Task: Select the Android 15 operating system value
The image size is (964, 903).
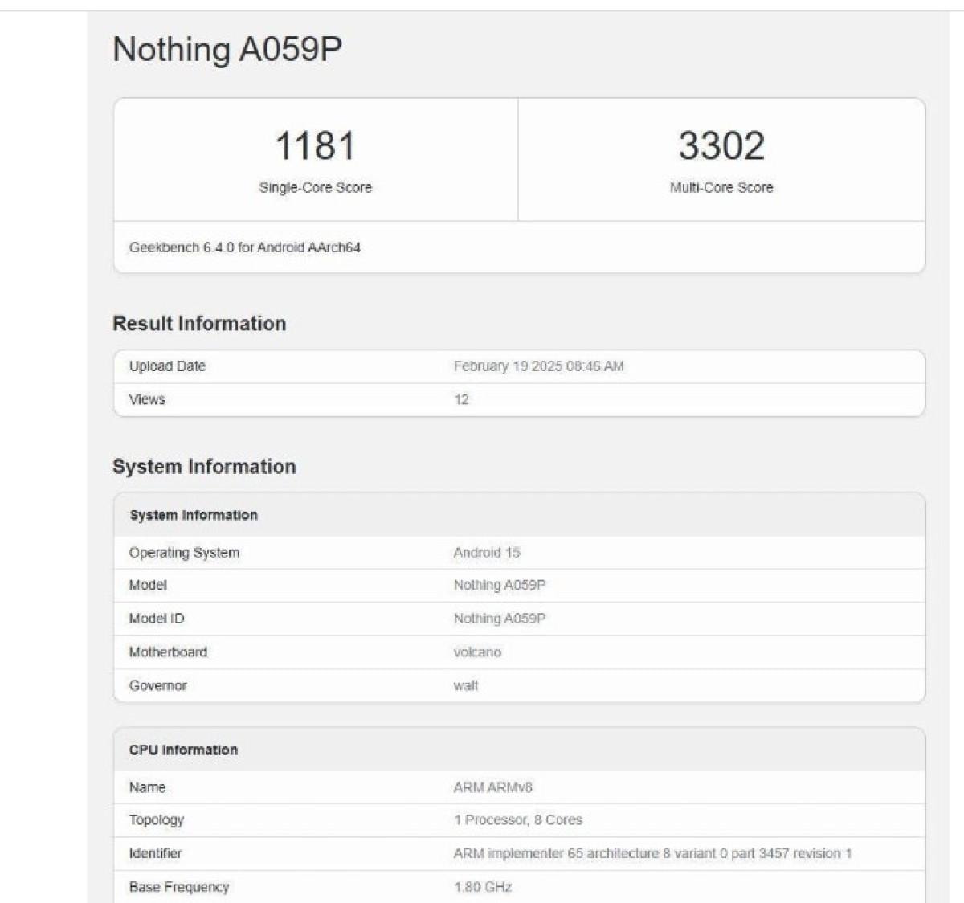Action: point(487,553)
